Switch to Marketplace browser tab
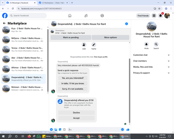 coord(53,3)
